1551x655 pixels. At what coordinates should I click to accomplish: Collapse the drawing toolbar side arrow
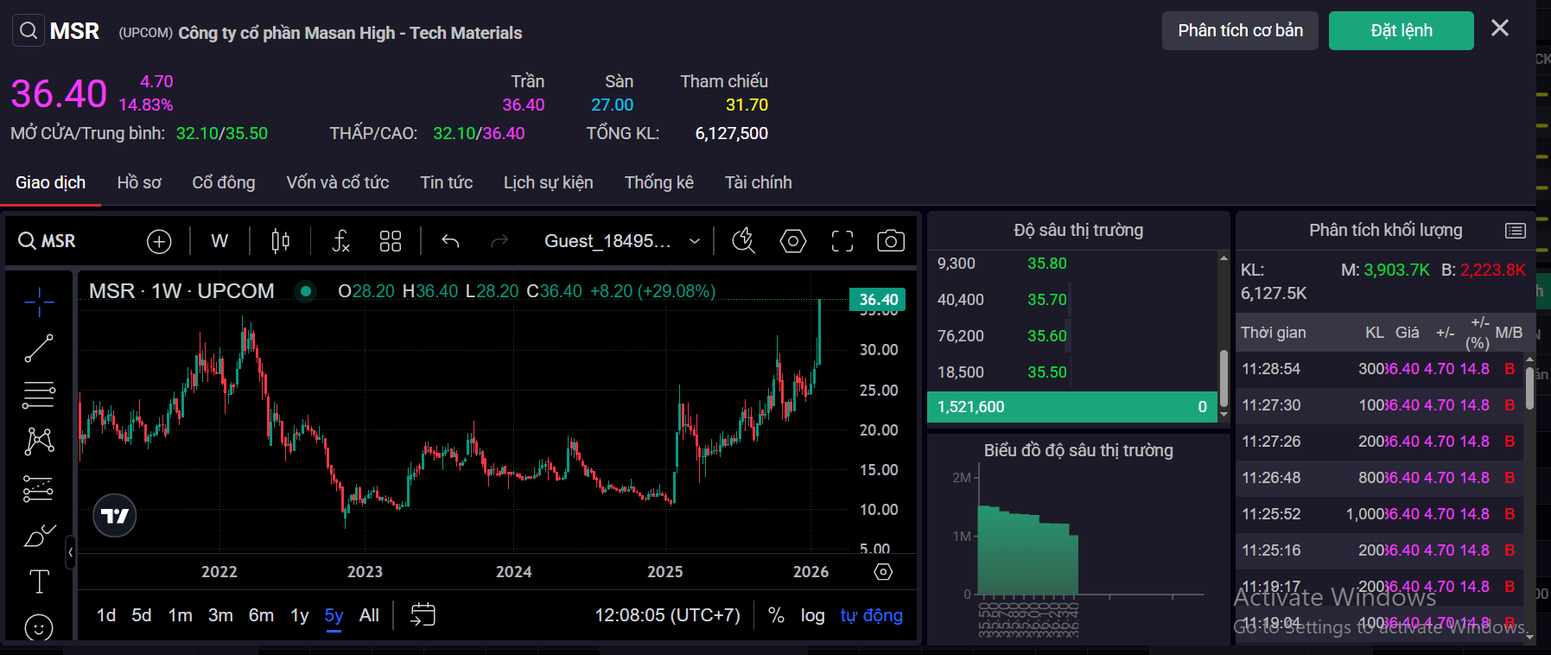(70, 552)
